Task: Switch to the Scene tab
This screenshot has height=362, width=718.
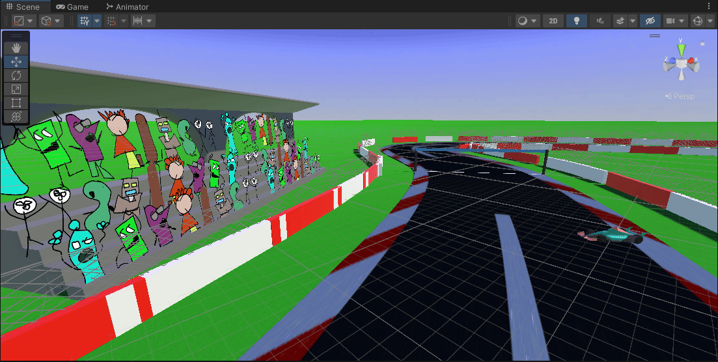Action: tap(22, 7)
